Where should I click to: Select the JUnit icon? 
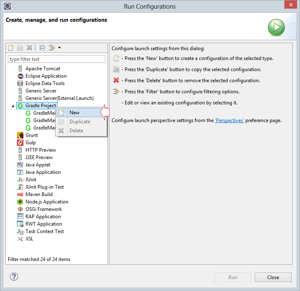(x=20, y=180)
